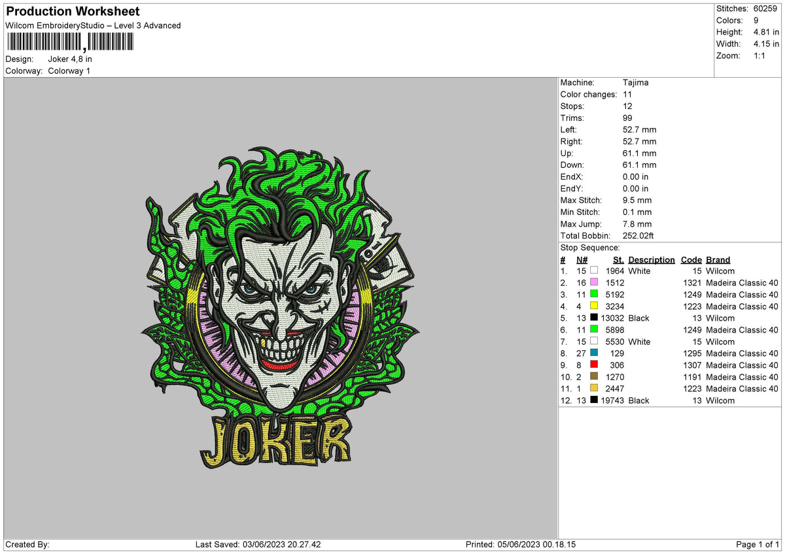Click the black swatch beside 13032 stitches
Screen dimensions: 785x554
point(594,318)
